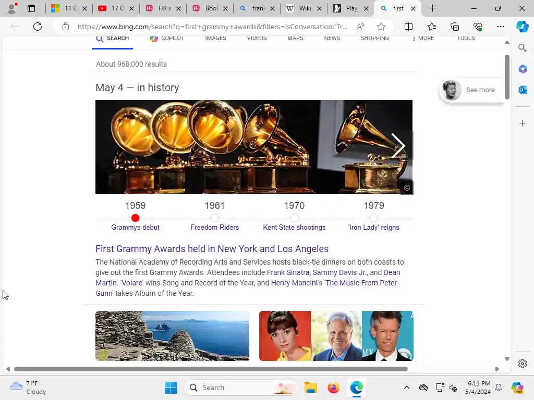This screenshot has height=400, width=534.
Task: Advance image carousel with next arrow
Action: point(398,146)
